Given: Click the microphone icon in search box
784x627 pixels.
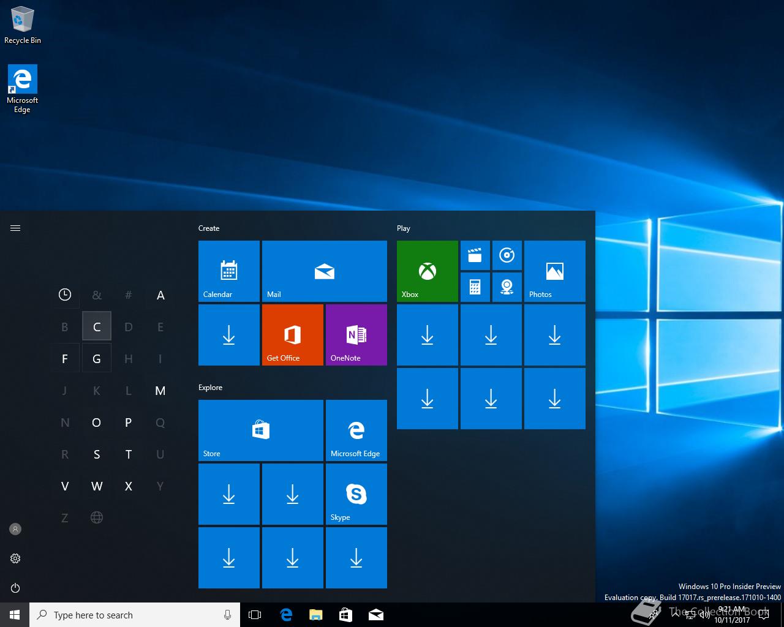Looking at the screenshot, I should (227, 615).
